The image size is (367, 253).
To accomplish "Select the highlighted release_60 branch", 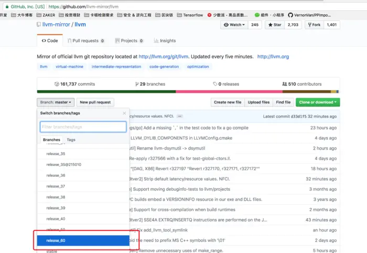I will [83, 240].
